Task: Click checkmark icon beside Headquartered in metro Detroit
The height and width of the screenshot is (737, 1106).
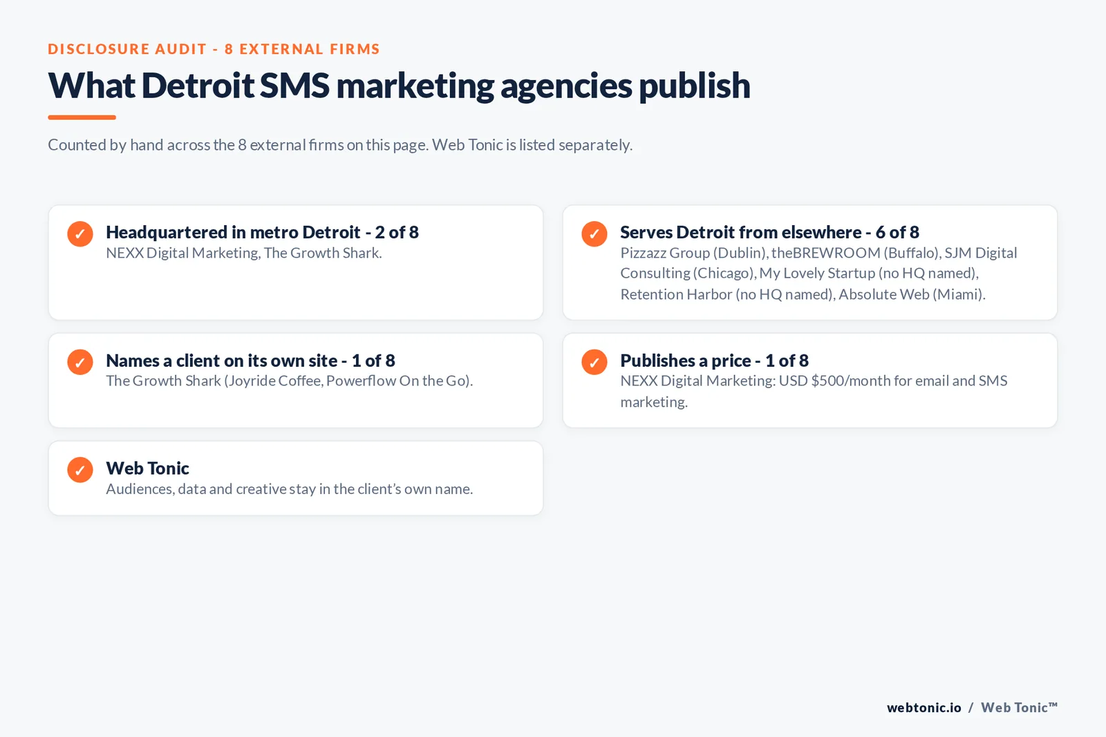Action: pos(80,233)
